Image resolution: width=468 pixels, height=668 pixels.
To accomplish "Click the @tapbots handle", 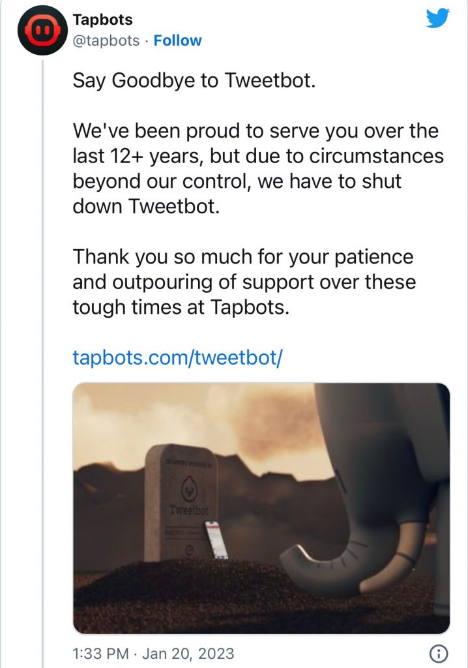I will click(106, 40).
